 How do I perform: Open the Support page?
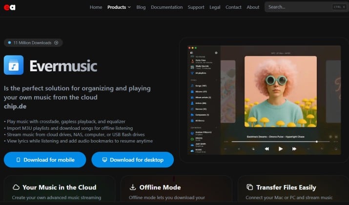point(196,7)
